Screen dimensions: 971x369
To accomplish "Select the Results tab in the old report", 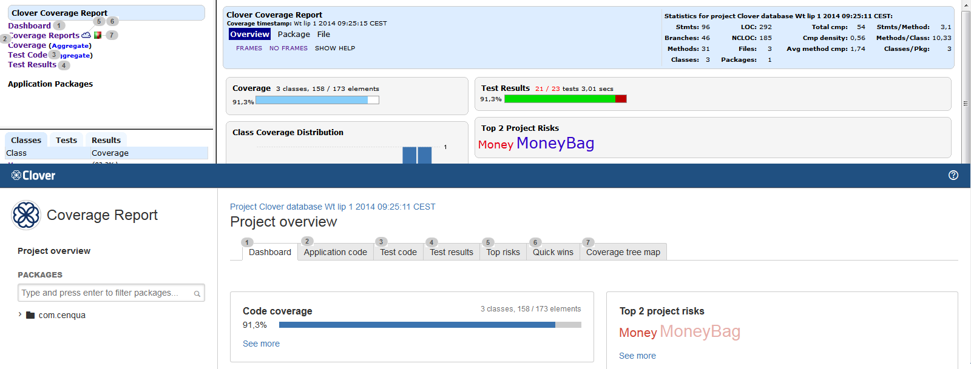I will (x=106, y=140).
